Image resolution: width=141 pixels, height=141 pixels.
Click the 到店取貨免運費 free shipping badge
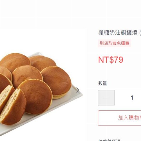pyautogui.click(x=114, y=43)
